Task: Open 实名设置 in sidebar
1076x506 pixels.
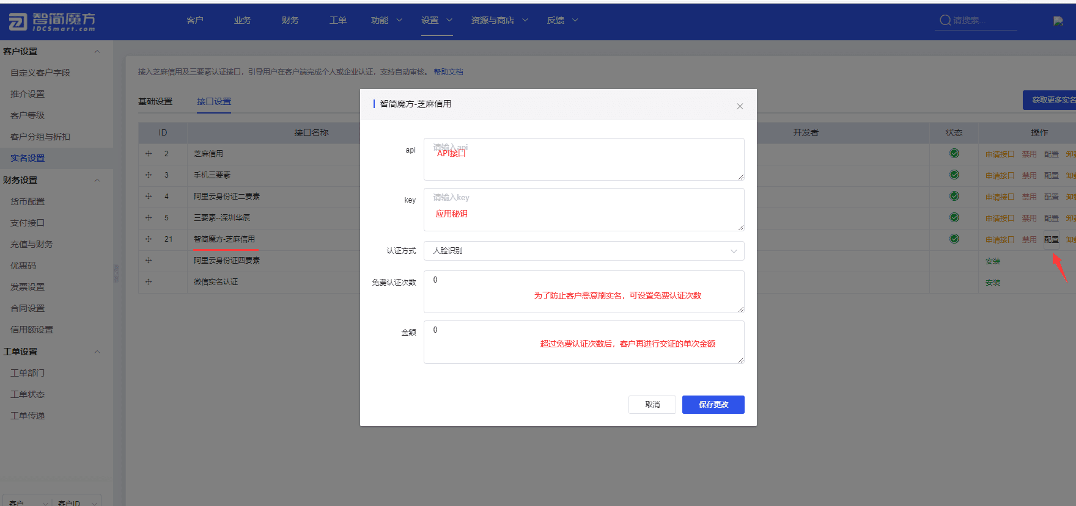Action: pyautogui.click(x=28, y=158)
